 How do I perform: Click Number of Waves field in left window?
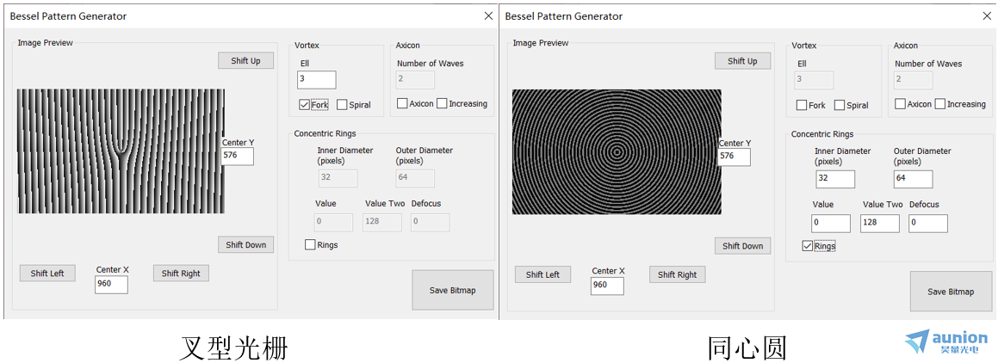click(416, 79)
